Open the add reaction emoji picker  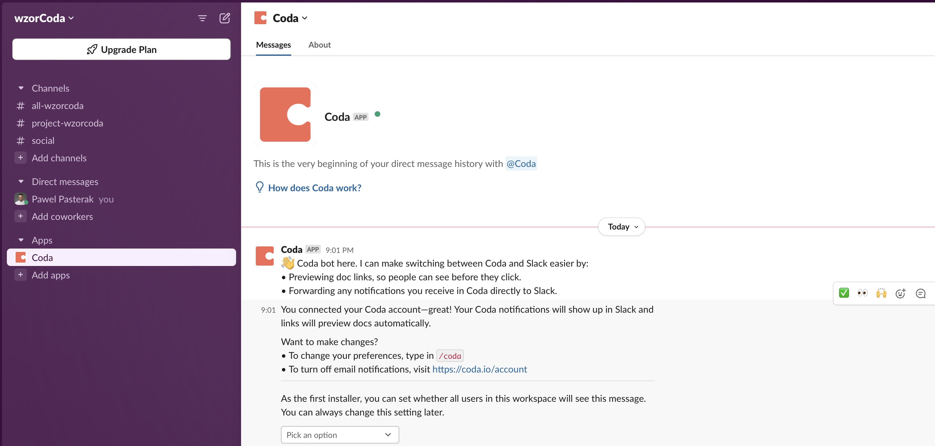point(900,293)
